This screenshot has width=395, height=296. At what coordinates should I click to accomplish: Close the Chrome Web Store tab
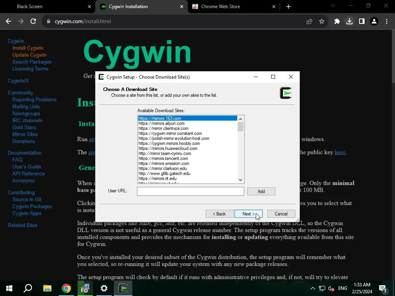pos(274,7)
